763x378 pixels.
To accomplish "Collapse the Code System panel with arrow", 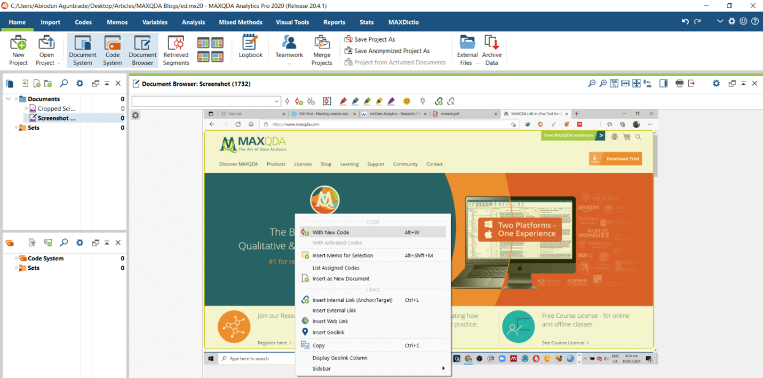I will (x=107, y=243).
